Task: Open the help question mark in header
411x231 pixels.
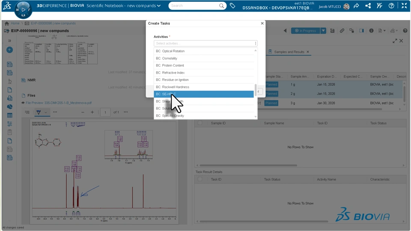Action: pyautogui.click(x=391, y=6)
